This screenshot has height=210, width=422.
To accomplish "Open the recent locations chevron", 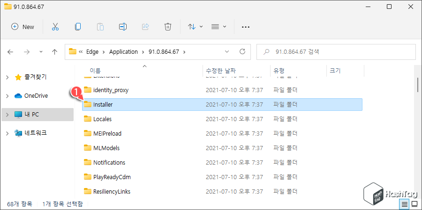I will [41, 52].
